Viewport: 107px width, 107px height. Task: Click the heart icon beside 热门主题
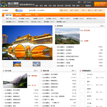tap(4, 71)
